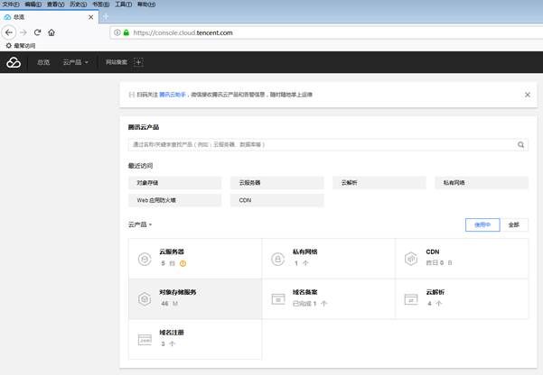Click the 域名备案 domain filing icon

tap(278, 298)
